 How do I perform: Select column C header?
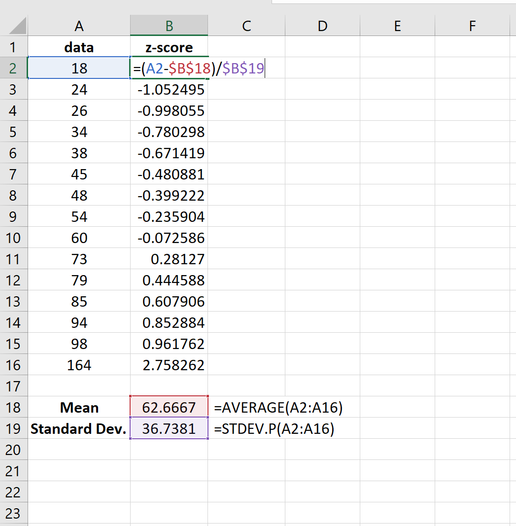246,26
